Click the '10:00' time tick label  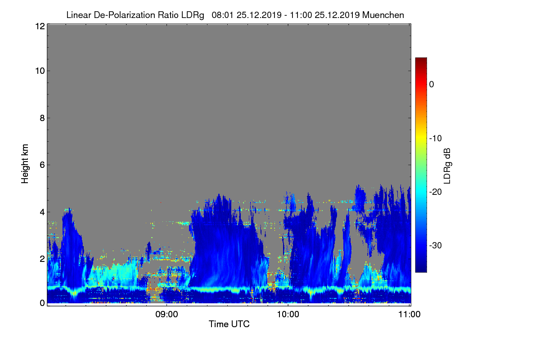click(x=288, y=315)
